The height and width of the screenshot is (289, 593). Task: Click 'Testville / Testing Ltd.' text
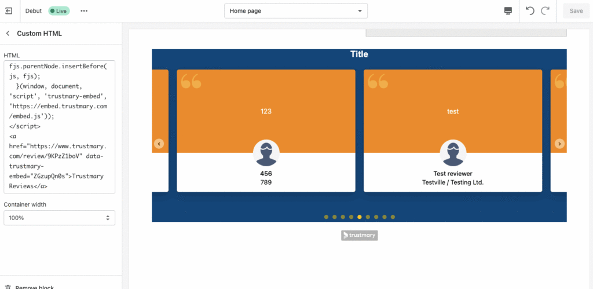click(x=453, y=182)
